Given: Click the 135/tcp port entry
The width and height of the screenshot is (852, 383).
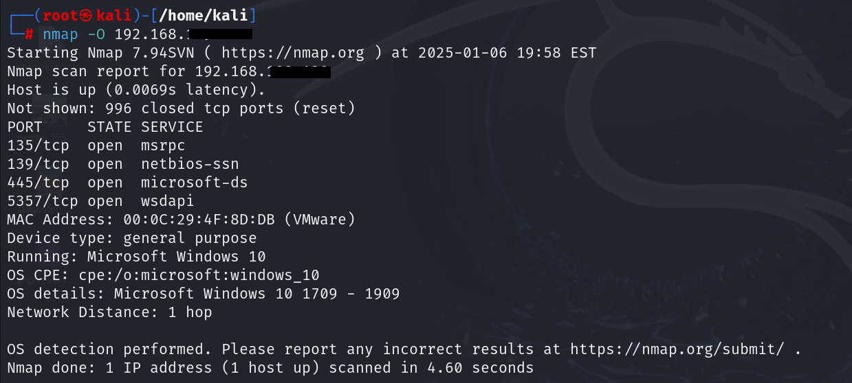Looking at the screenshot, I should pos(38,146).
